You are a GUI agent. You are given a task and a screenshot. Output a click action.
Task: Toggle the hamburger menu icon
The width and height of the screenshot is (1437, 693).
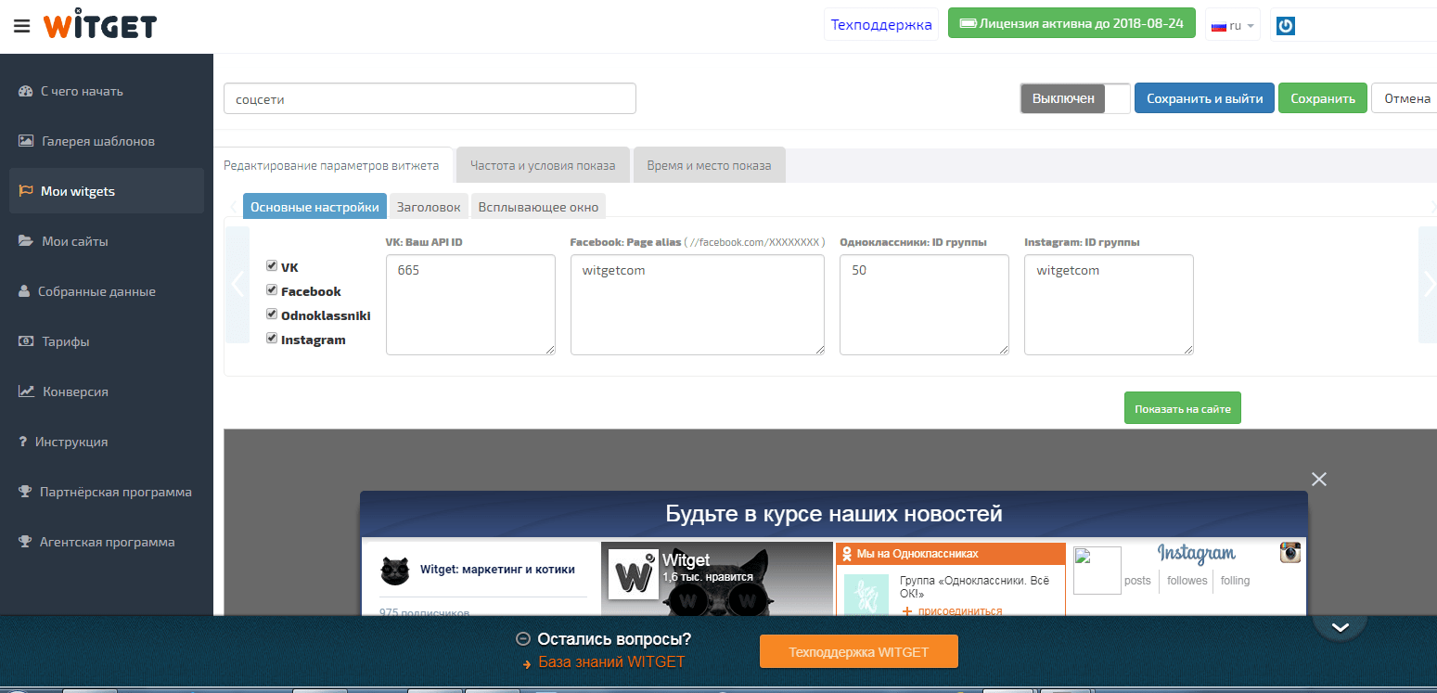click(22, 26)
